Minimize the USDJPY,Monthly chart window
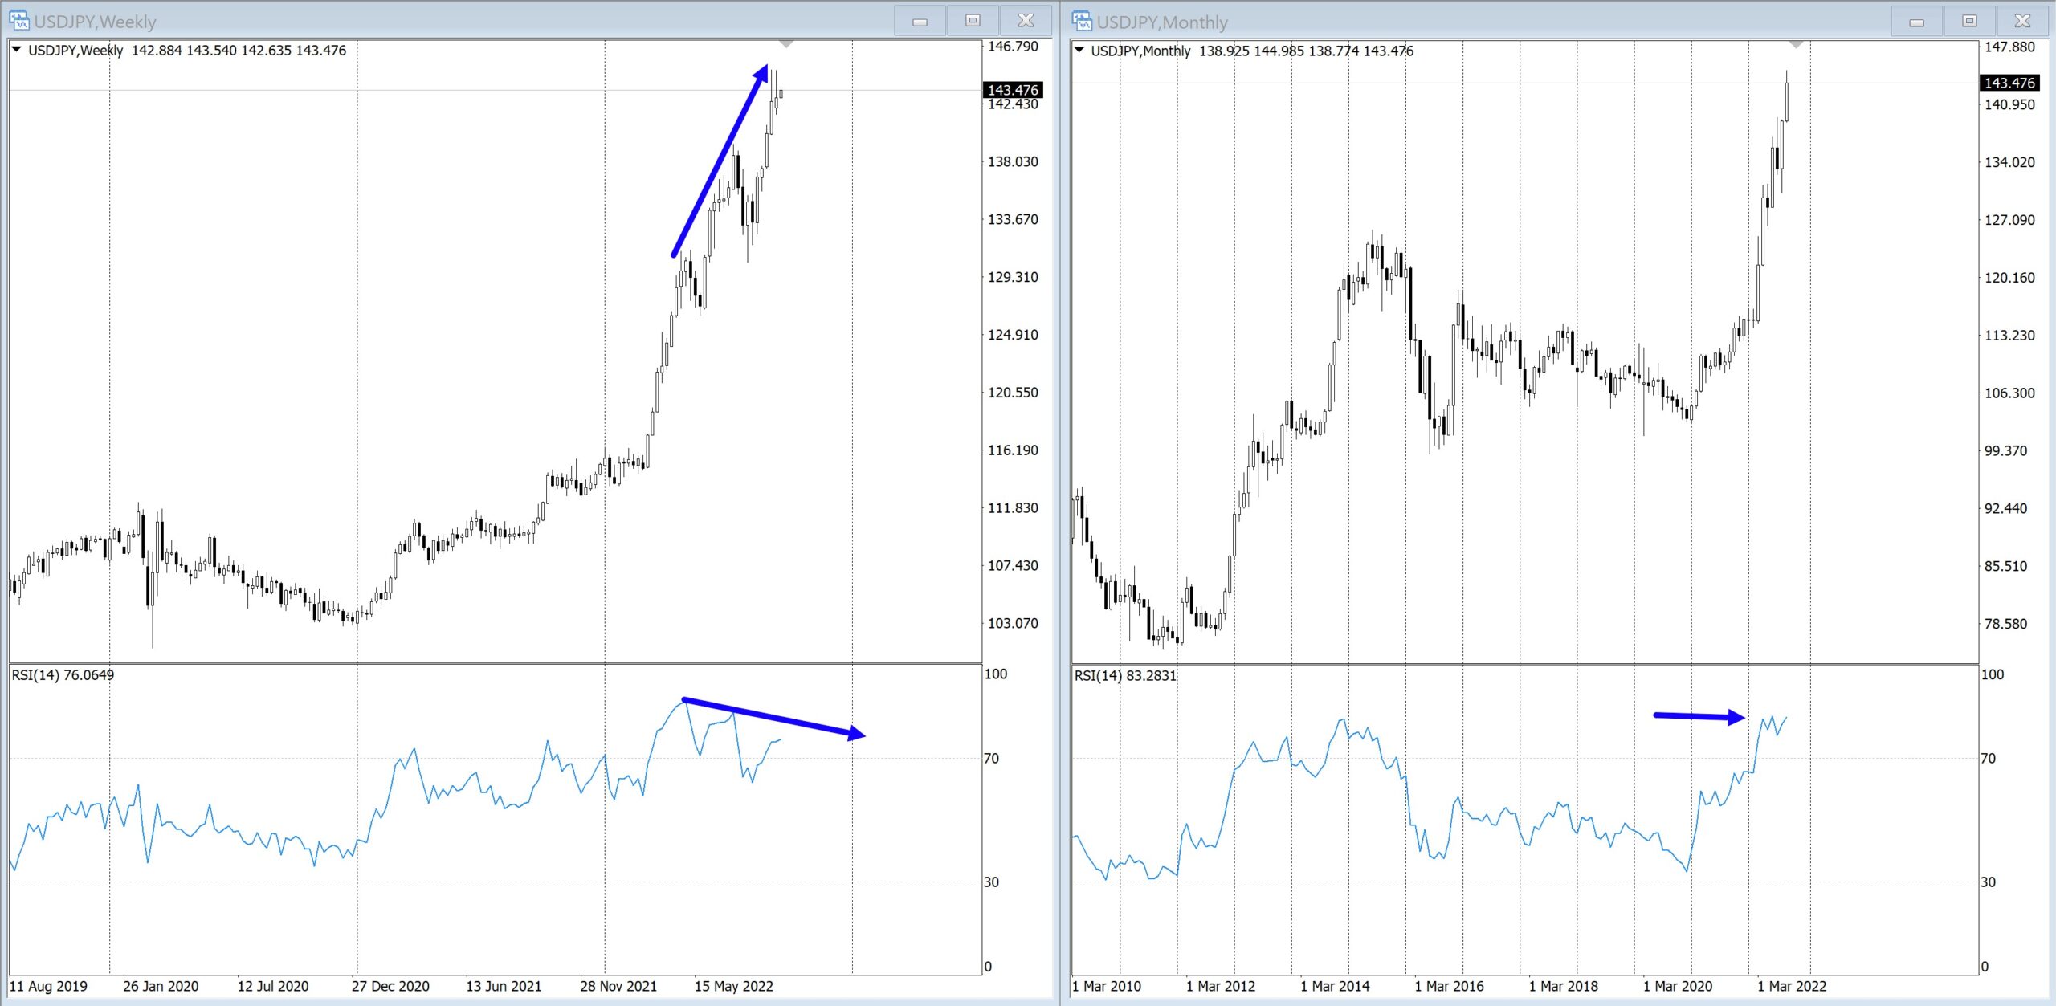The height and width of the screenshot is (1006, 2056). 1917,22
